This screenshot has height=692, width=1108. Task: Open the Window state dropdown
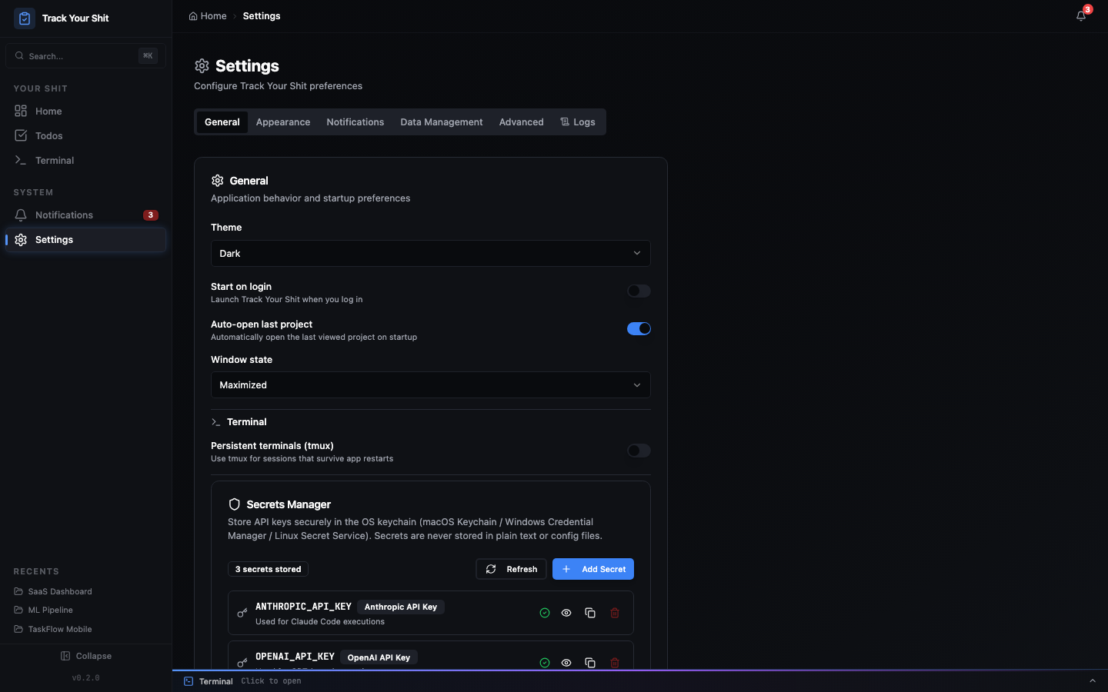coord(430,384)
